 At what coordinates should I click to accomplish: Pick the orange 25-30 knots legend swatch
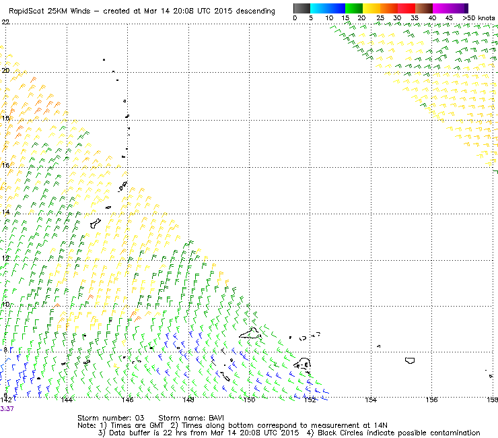pyautogui.click(x=389, y=8)
